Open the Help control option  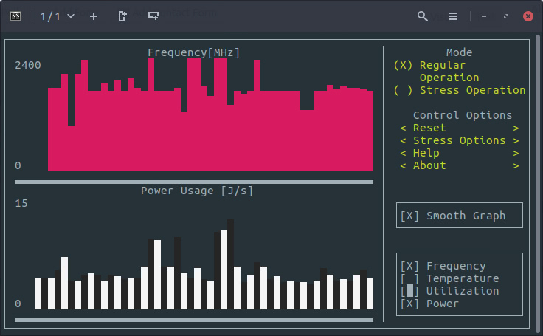426,153
